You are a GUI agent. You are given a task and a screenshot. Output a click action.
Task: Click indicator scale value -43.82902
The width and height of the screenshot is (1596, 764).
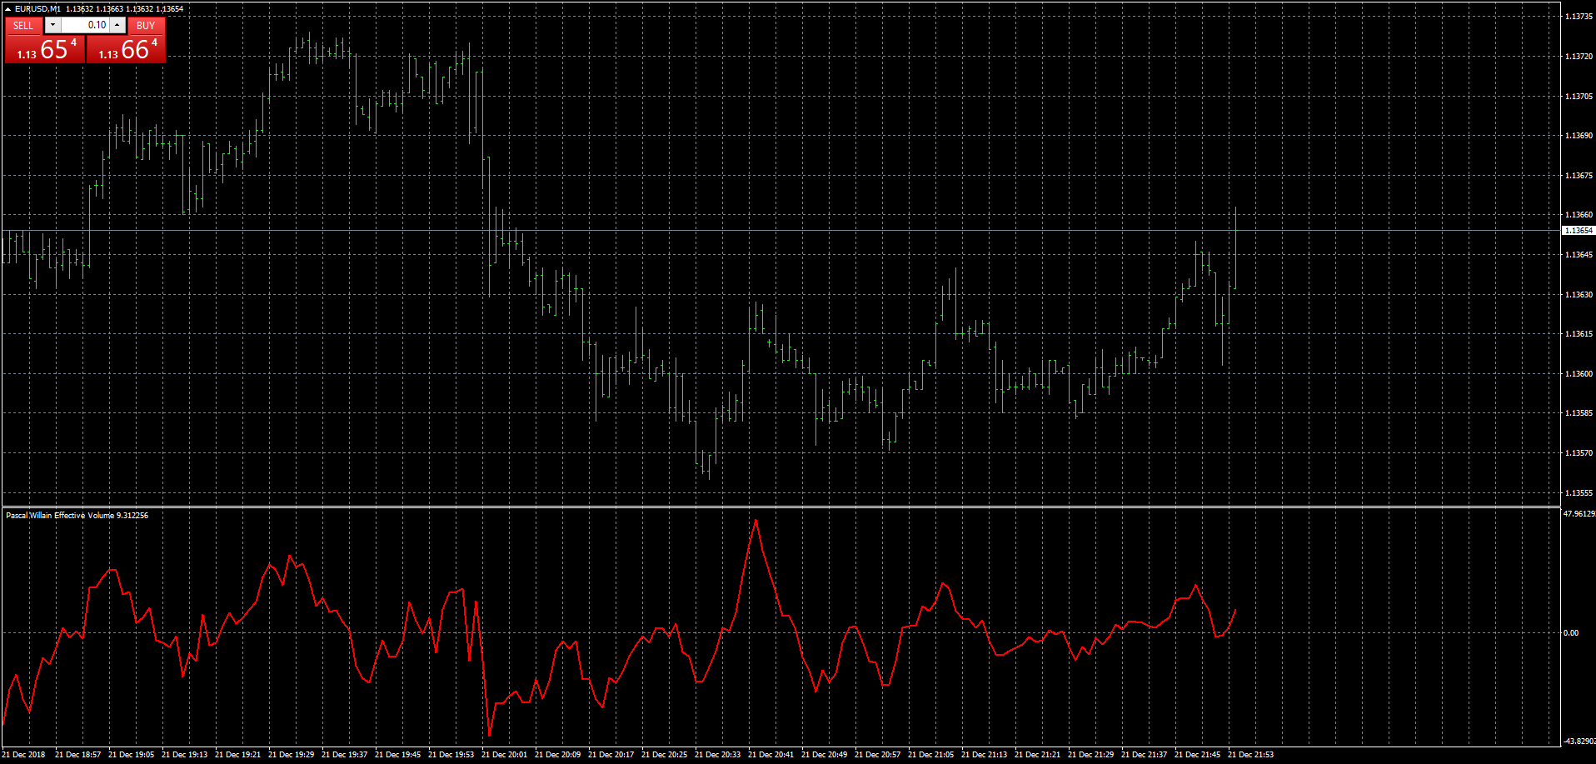tap(1579, 742)
